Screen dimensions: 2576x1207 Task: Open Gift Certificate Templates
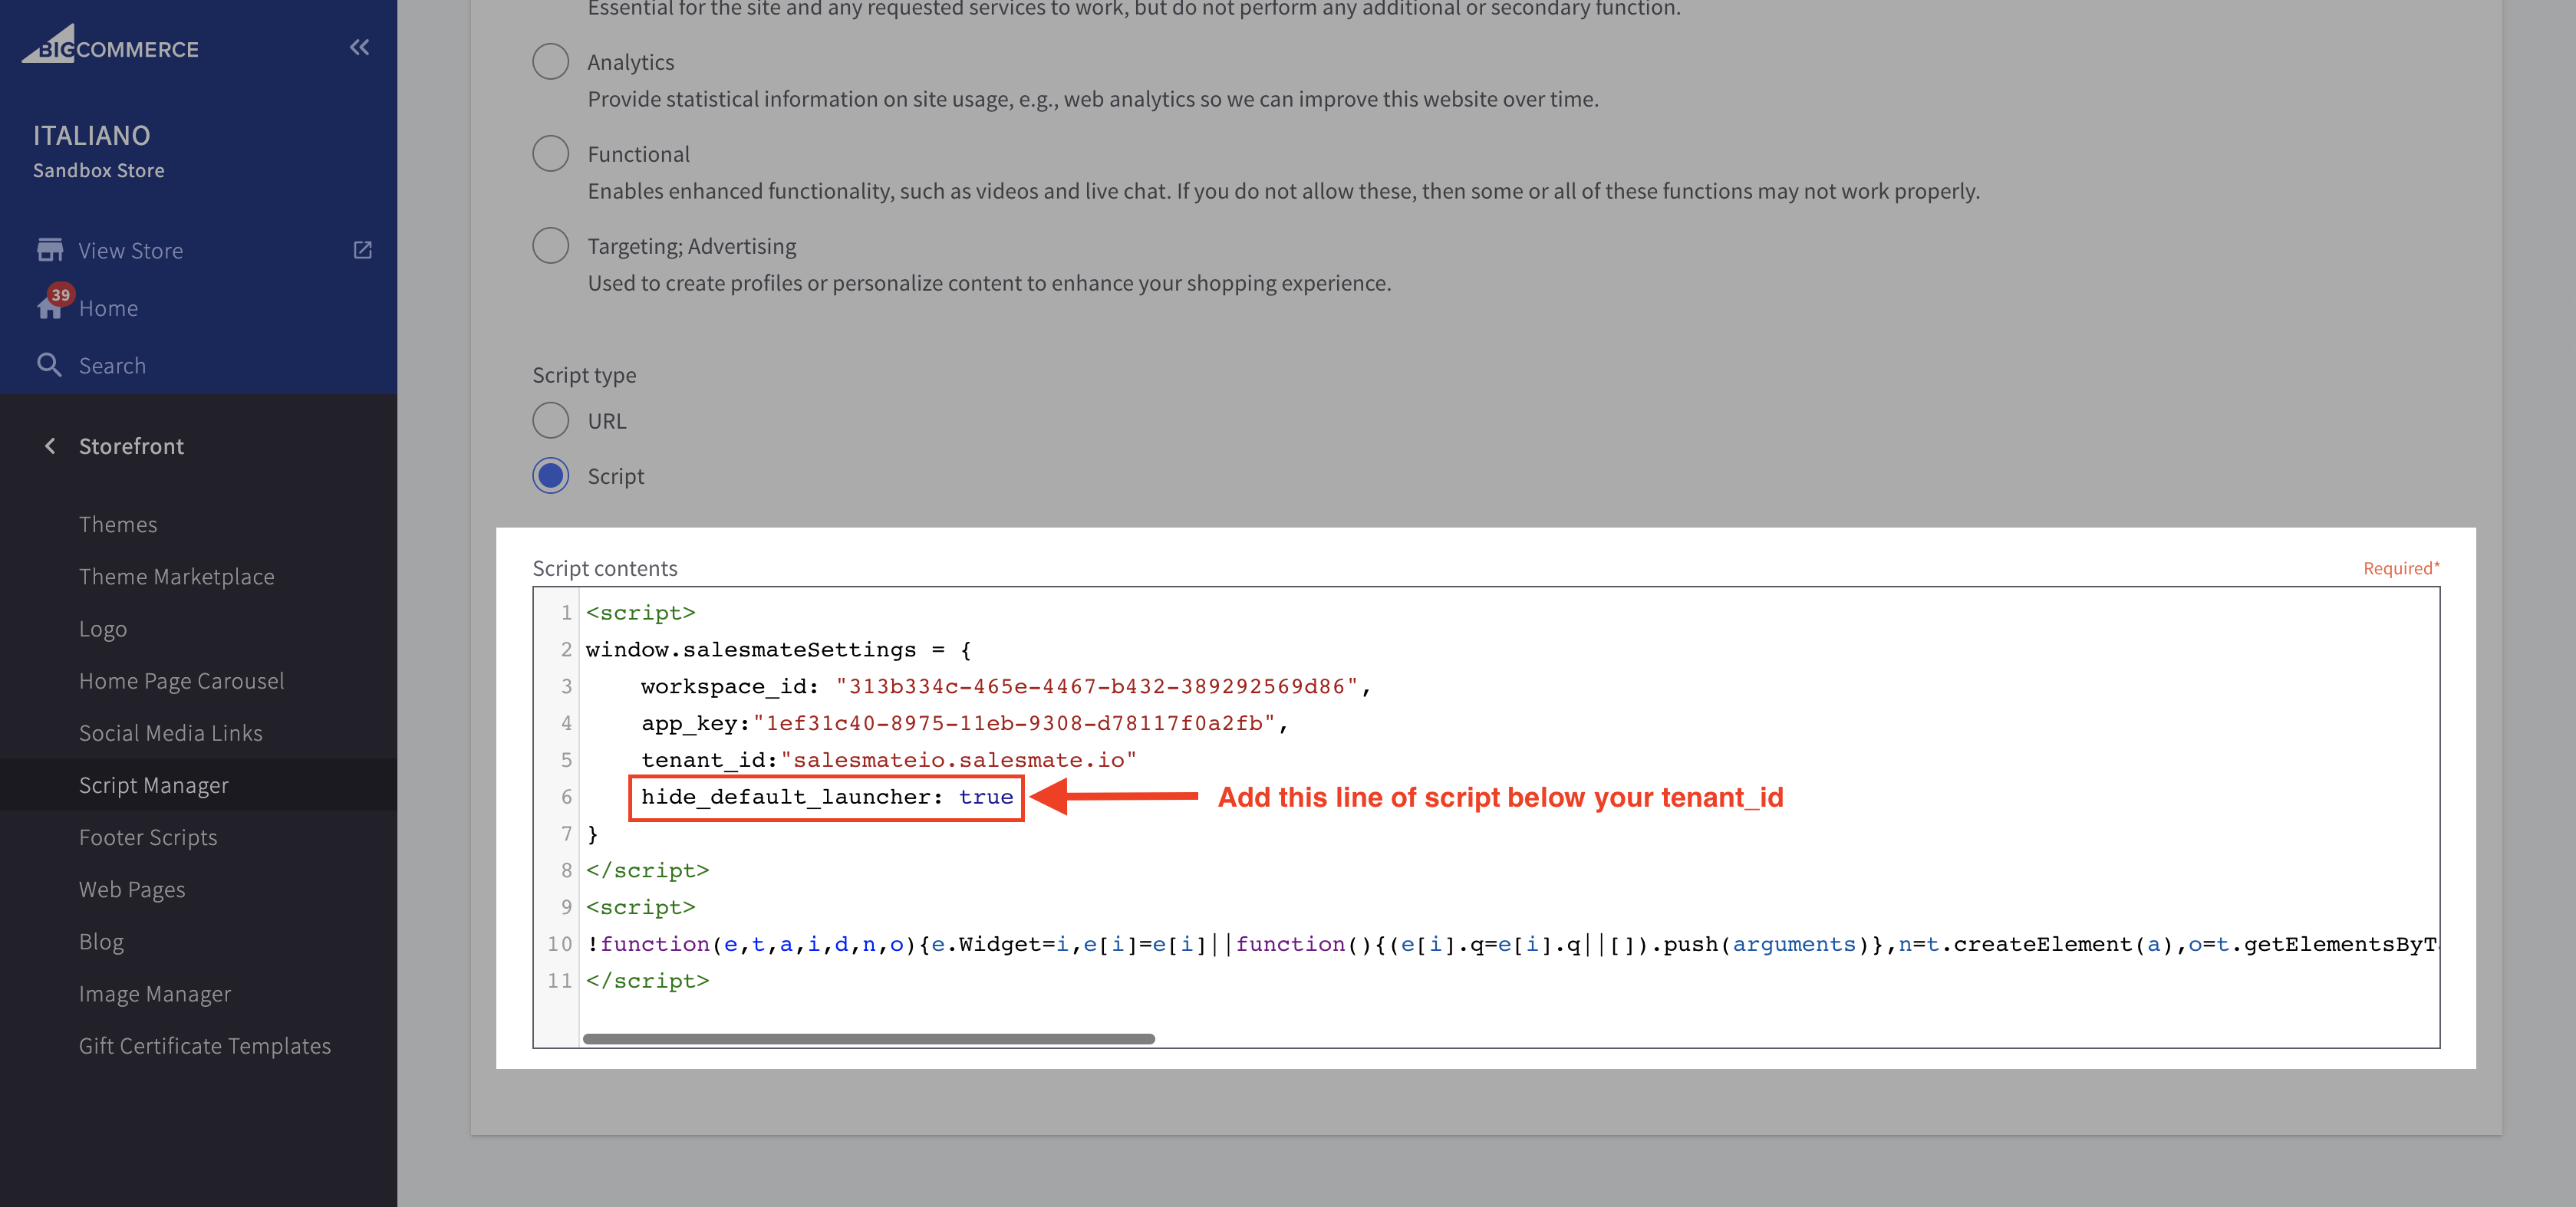pos(205,1045)
